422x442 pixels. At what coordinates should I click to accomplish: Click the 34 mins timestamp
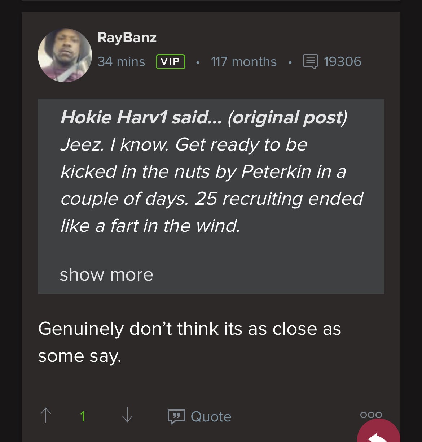(121, 62)
